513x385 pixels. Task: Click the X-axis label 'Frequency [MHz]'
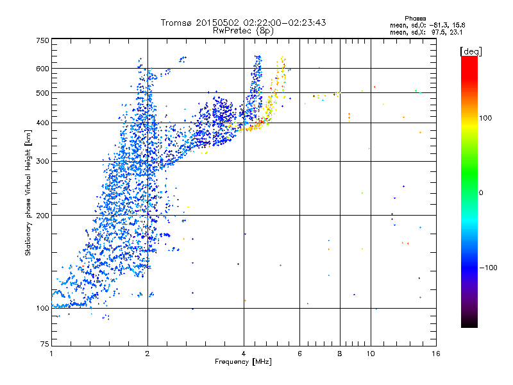243,362
